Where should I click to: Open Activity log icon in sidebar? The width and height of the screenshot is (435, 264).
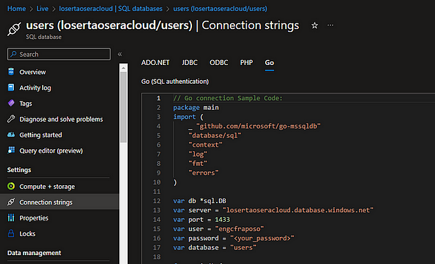[x=11, y=88]
